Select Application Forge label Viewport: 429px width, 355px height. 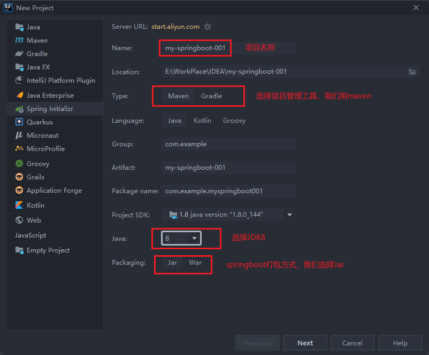coord(54,191)
